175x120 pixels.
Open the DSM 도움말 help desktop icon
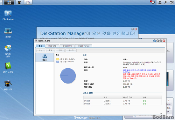click(x=8, y=68)
